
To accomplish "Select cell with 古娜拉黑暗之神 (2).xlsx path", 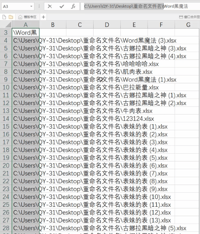I will tap(26, 103).
